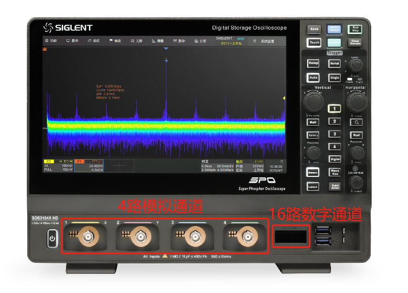Click the trigger Setup button
The image size is (408, 293).
(314, 63)
